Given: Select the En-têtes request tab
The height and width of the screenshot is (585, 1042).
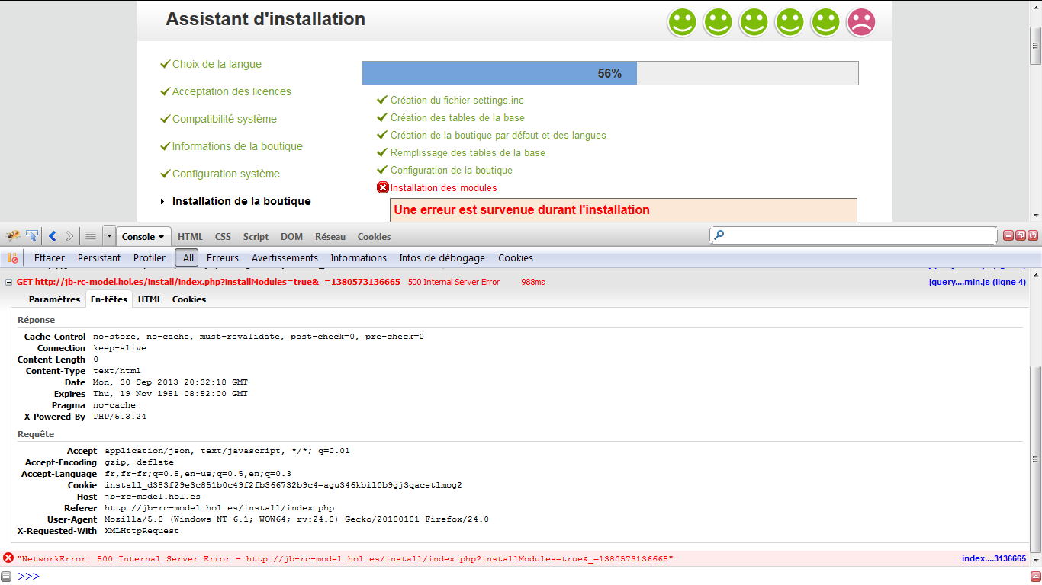Looking at the screenshot, I should [x=109, y=299].
